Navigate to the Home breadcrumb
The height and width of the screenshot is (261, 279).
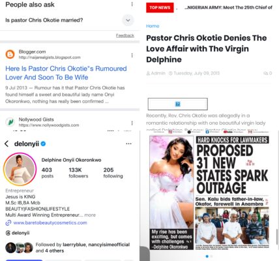click(153, 26)
